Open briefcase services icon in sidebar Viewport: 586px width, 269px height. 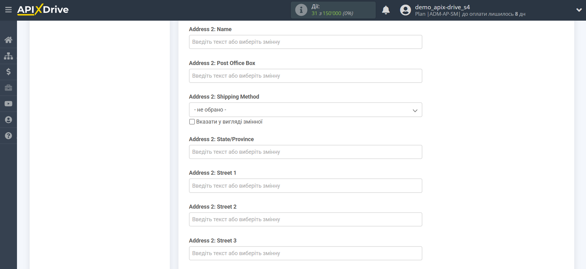click(8, 88)
